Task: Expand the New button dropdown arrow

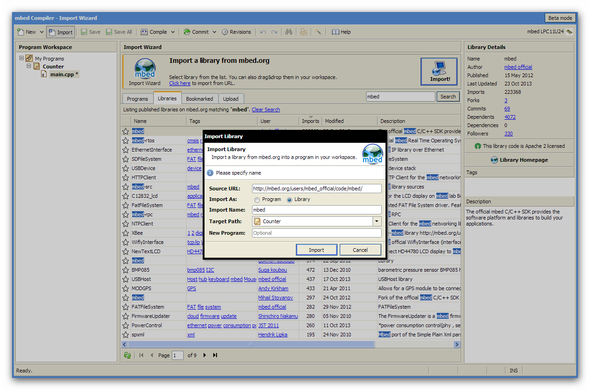Action: click(41, 32)
